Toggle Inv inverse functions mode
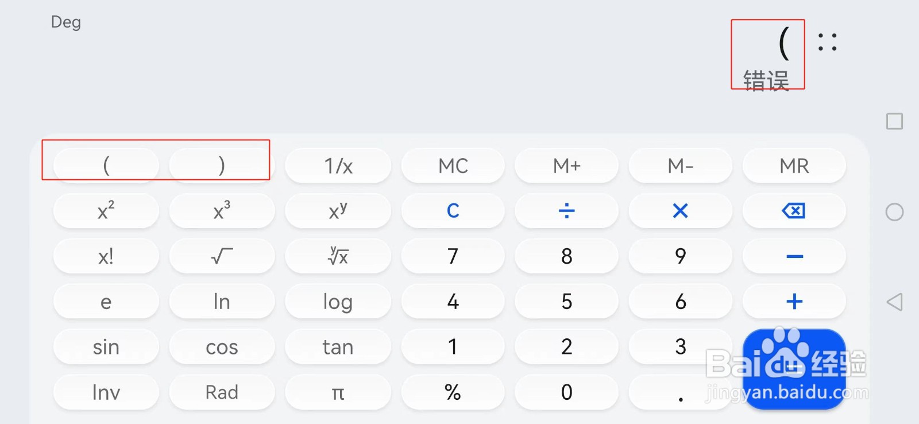The image size is (919, 424). tap(106, 392)
